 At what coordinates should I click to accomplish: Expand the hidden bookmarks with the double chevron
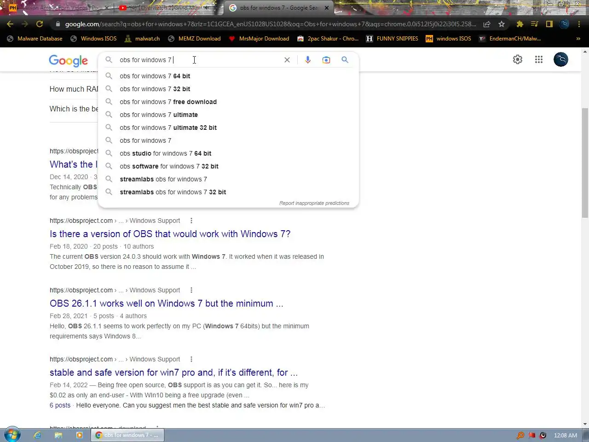pyautogui.click(x=578, y=39)
